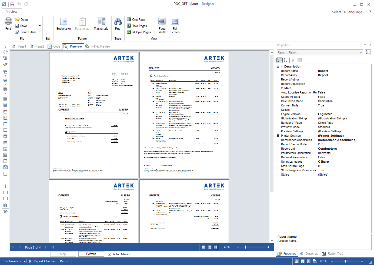The height and width of the screenshot is (265, 374).
Task: Enter Full Screen preview mode
Action: [175, 26]
